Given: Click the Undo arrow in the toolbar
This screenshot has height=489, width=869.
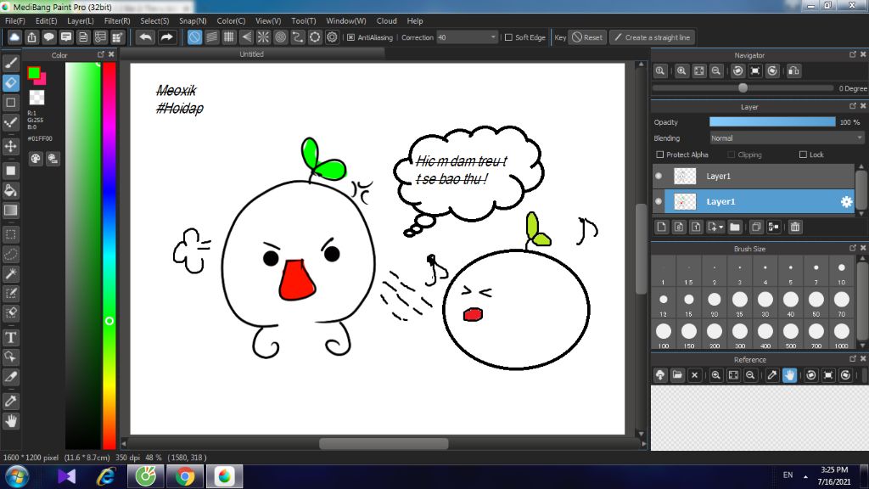Looking at the screenshot, I should click(x=146, y=37).
